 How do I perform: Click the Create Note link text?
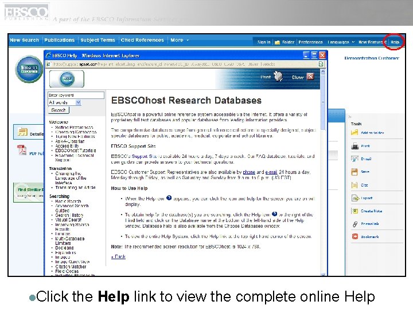(371, 211)
